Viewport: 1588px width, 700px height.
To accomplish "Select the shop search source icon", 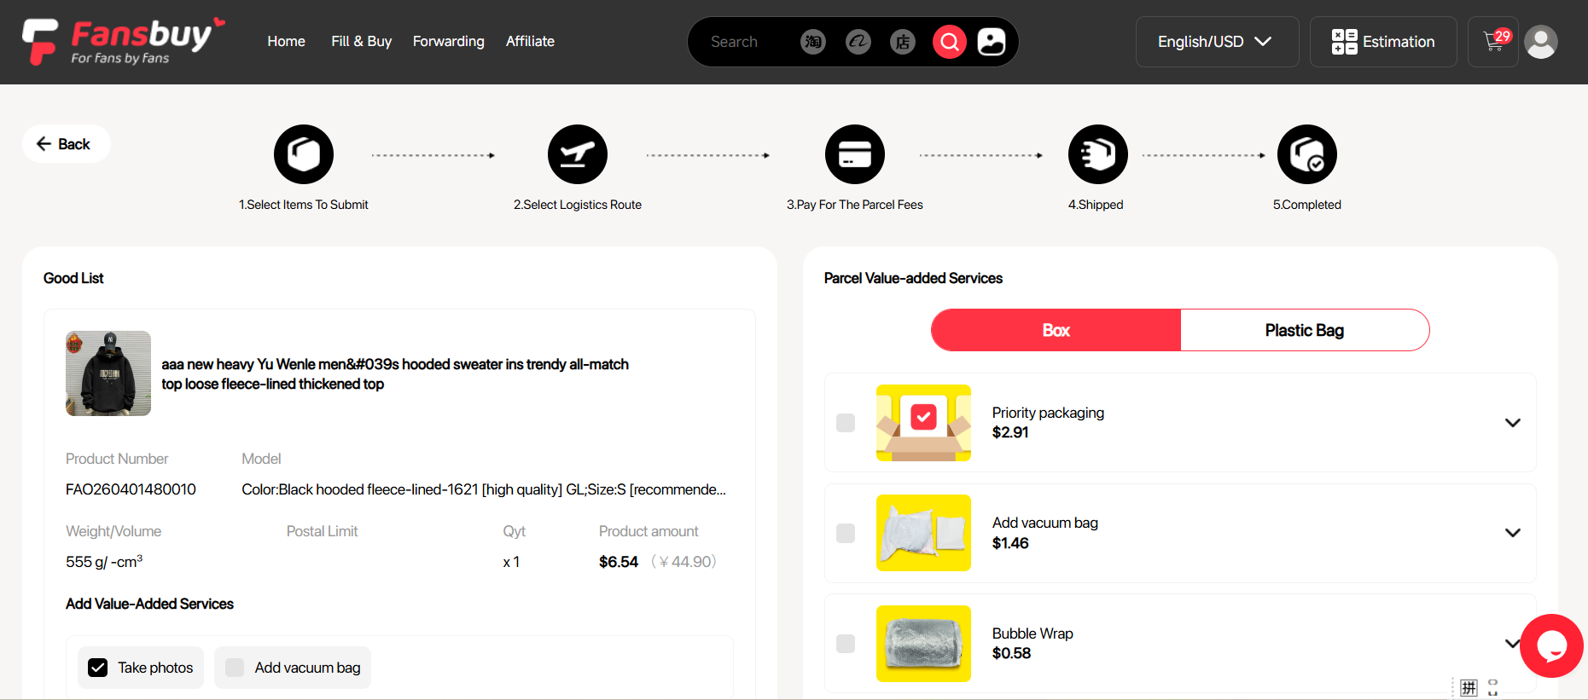I will click(x=903, y=41).
